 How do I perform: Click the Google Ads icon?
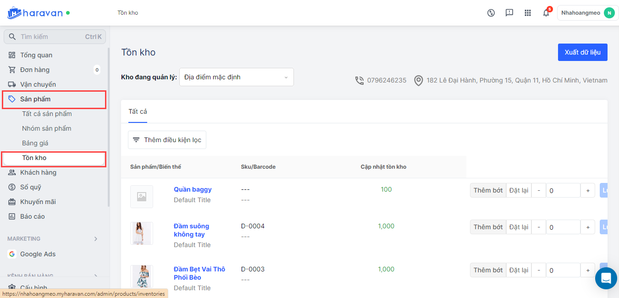(12, 254)
